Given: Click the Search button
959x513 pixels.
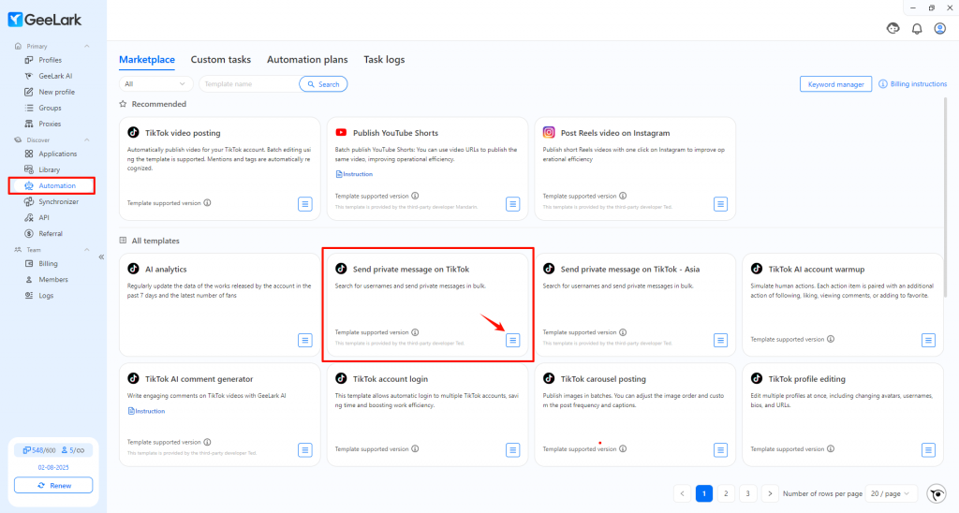Looking at the screenshot, I should [x=323, y=84].
